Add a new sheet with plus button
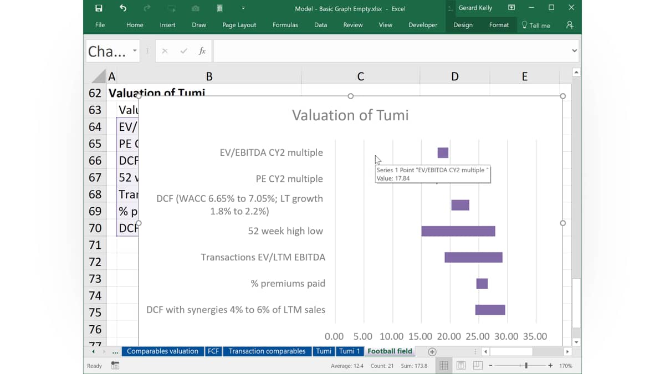The width and height of the screenshot is (665, 374). (x=432, y=352)
